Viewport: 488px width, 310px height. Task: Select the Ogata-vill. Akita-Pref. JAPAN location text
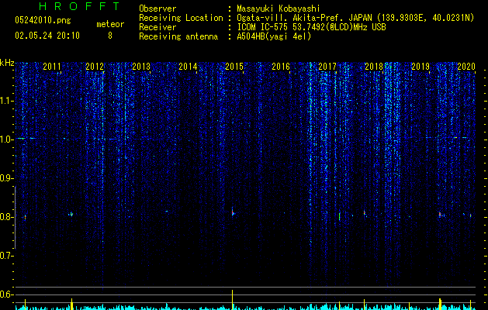(355, 18)
